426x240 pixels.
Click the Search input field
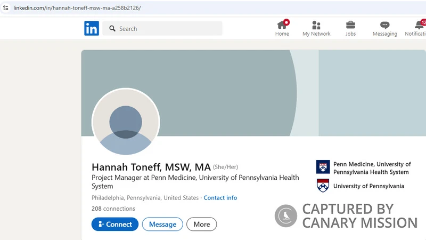tap(162, 28)
